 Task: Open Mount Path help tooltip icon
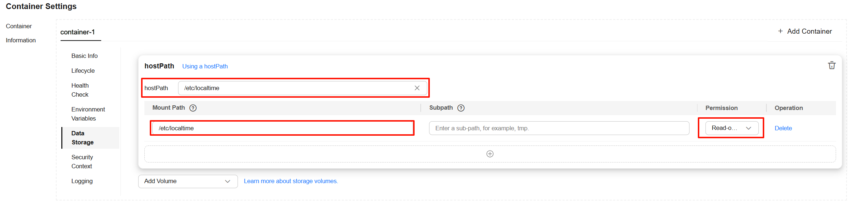coord(193,108)
